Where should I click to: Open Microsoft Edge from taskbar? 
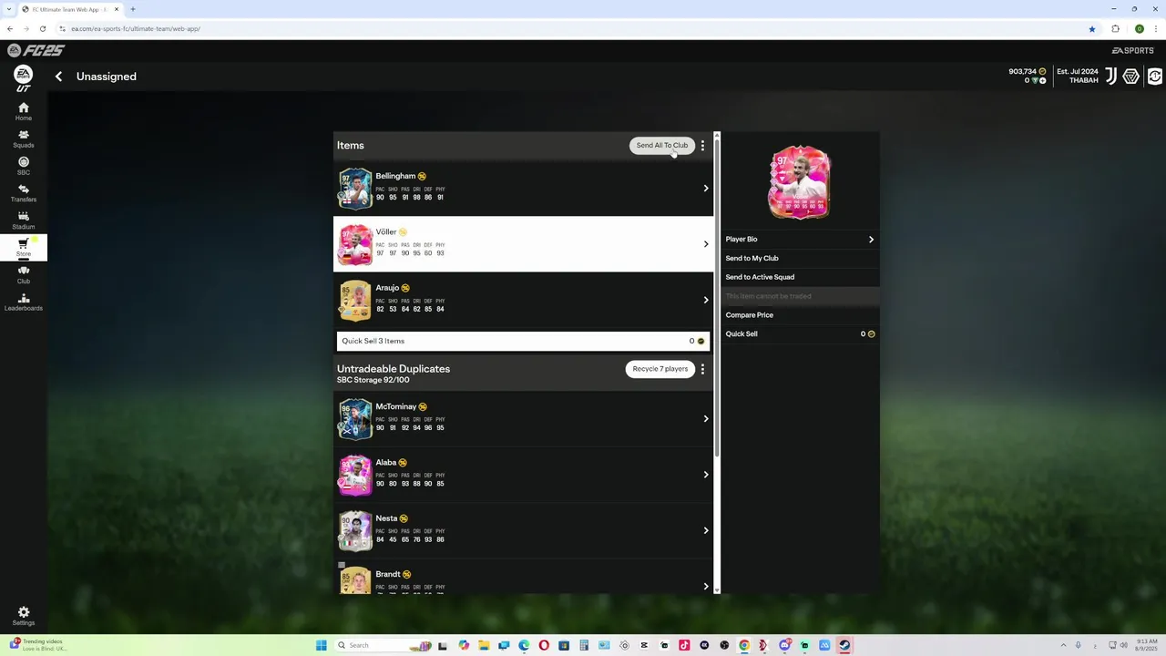click(524, 645)
